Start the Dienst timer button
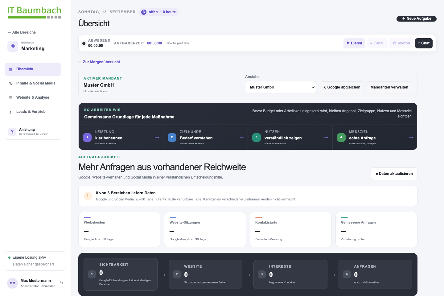Screen dimensions: 444x296 point(354,43)
